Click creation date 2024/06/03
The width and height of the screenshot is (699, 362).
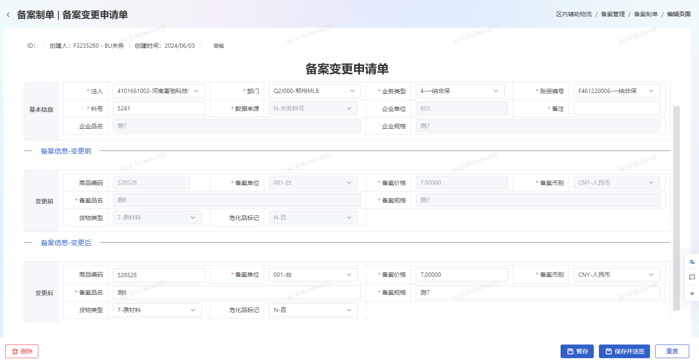(x=179, y=46)
